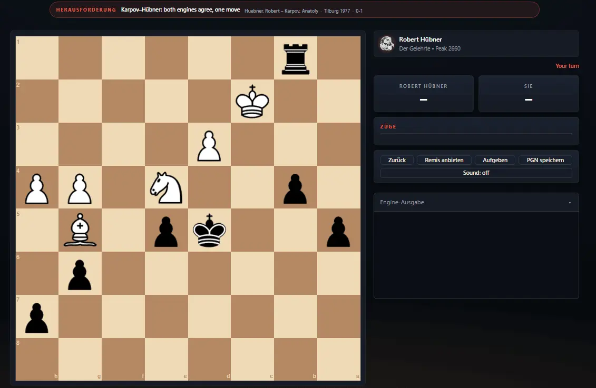Click Robert Hübner's avatar picture
The height and width of the screenshot is (388, 596).
387,44
